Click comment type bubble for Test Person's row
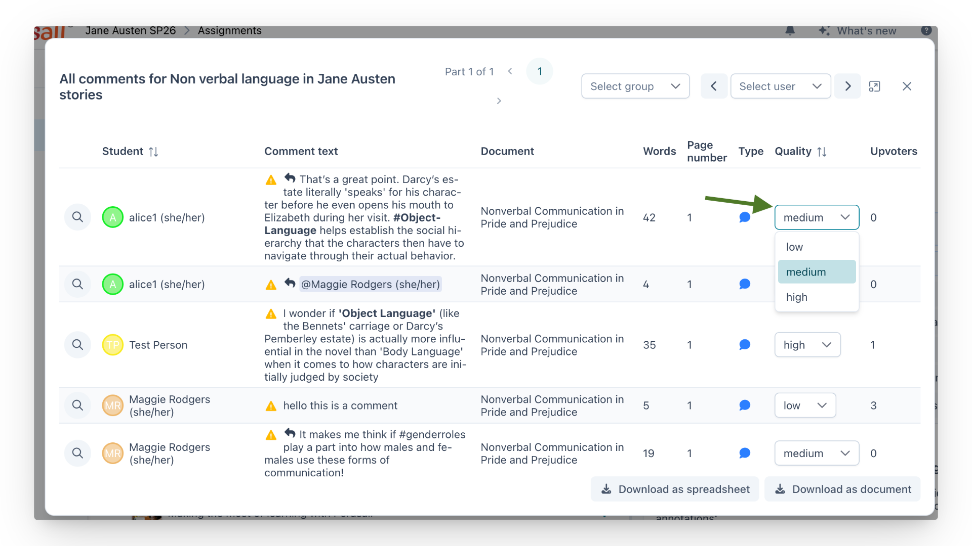This screenshot has width=972, height=546. pos(745,345)
